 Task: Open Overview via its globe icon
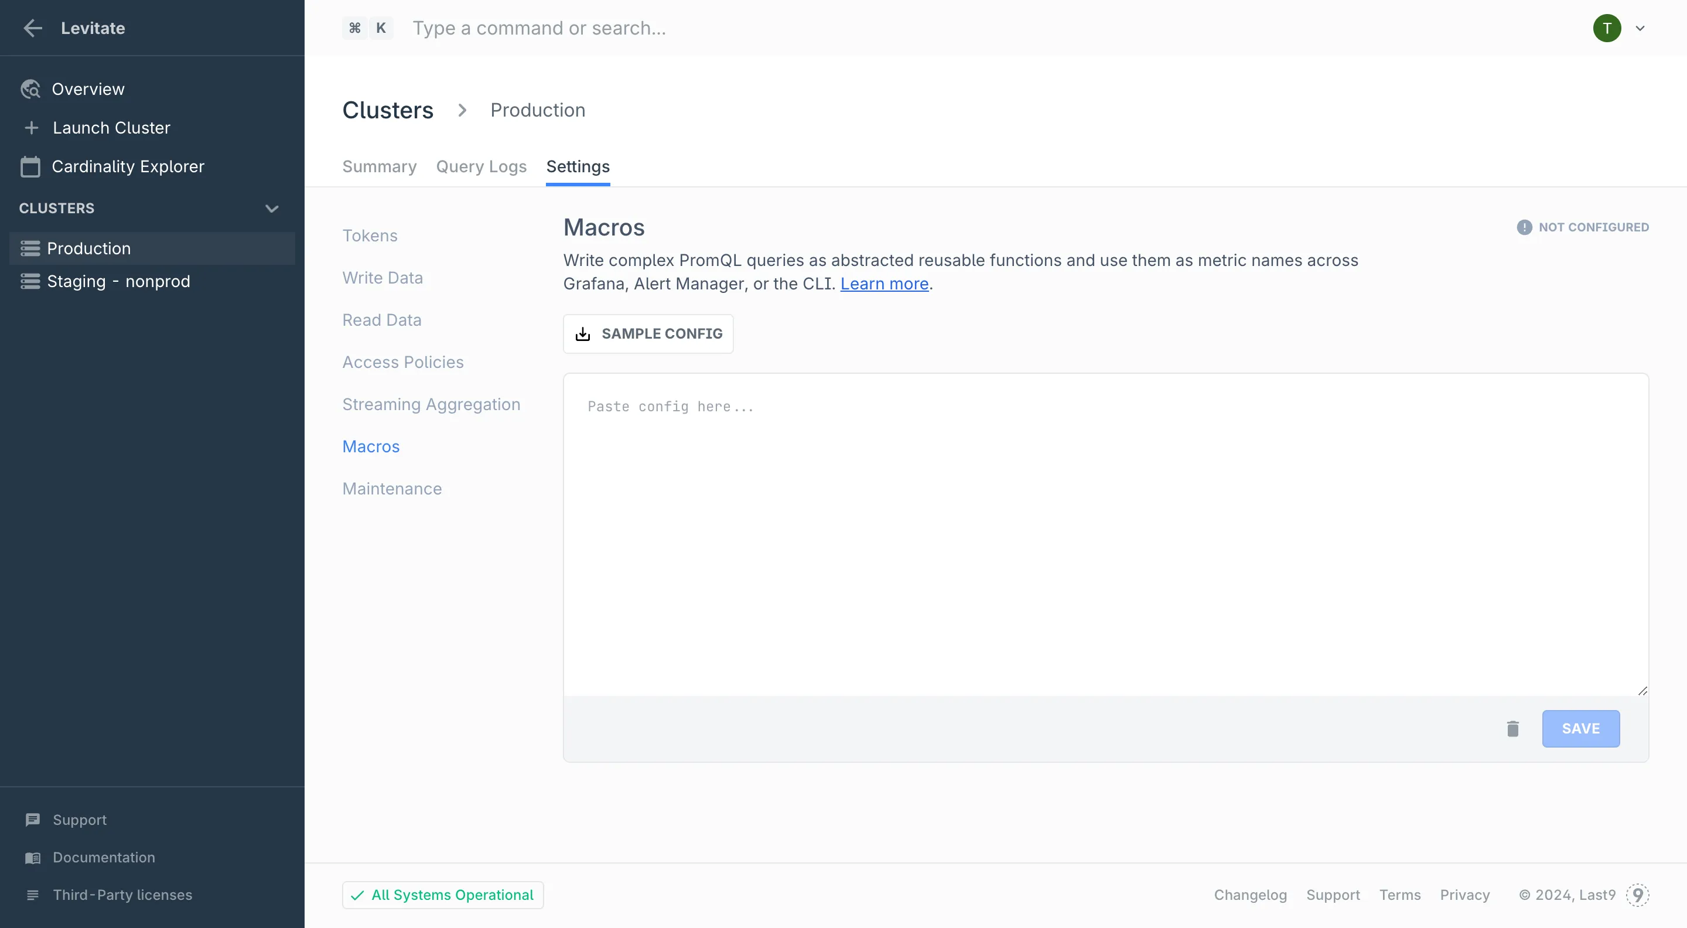pos(30,89)
